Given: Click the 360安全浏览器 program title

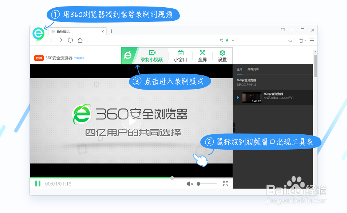Looking at the screenshot, I should pos(59,58).
